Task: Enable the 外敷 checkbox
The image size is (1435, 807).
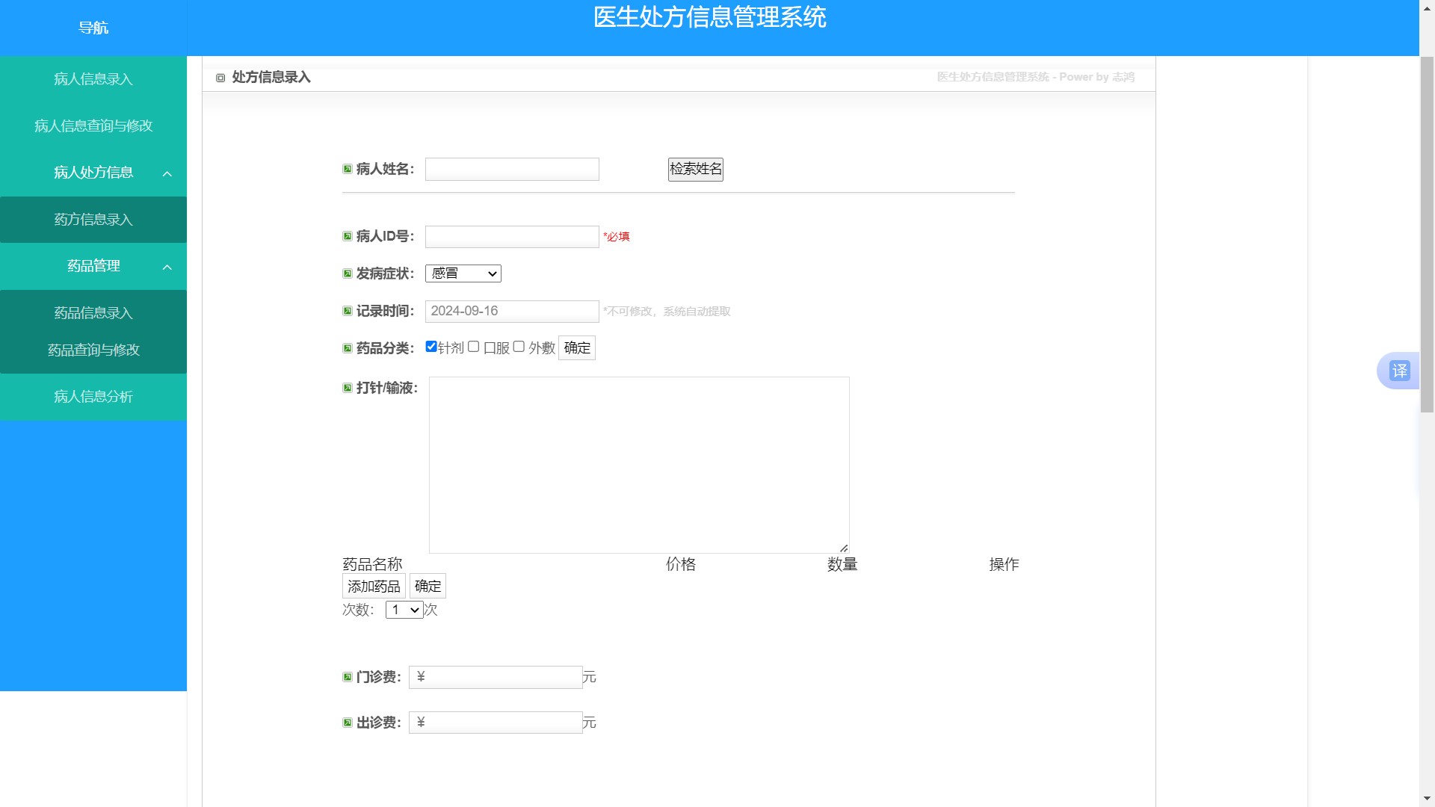Action: (x=519, y=347)
